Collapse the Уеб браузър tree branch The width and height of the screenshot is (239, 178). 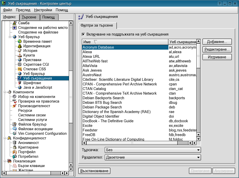click(x=10, y=37)
